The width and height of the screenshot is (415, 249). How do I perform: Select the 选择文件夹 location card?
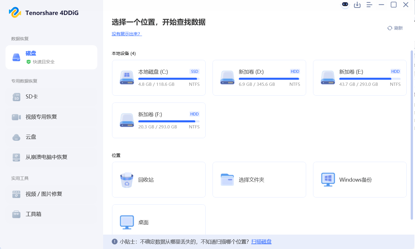coord(259,180)
